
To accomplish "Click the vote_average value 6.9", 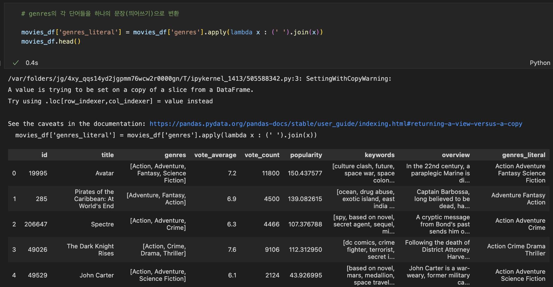I will tap(232, 199).
